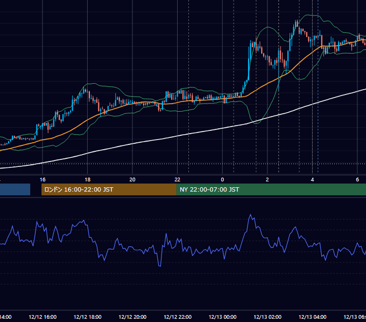Click the '12/13 04:00' date label on the oscillator axis
Screen dimensions: 366x322
(x=312, y=317)
